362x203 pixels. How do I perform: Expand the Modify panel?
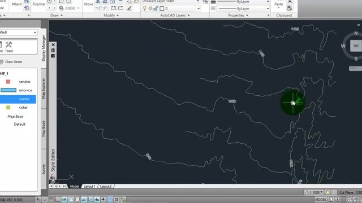tap(111, 15)
